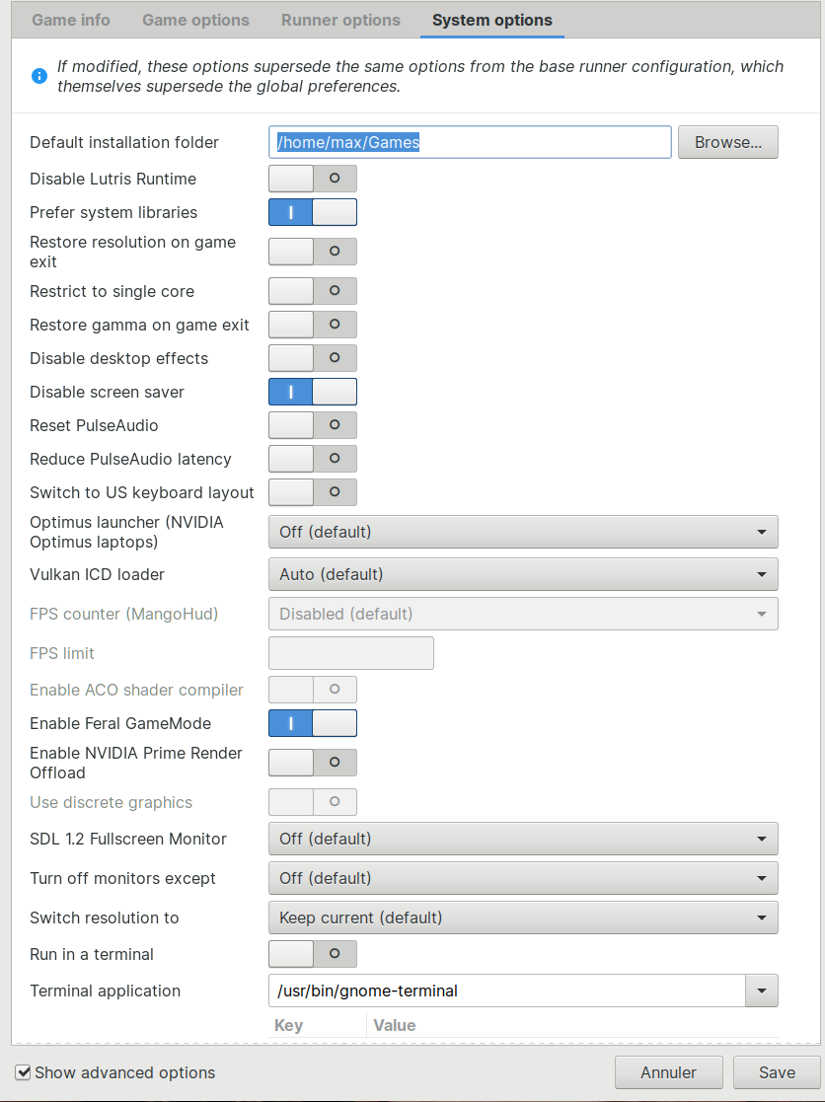Enable Restrict to single core
825x1102 pixels.
click(x=312, y=291)
